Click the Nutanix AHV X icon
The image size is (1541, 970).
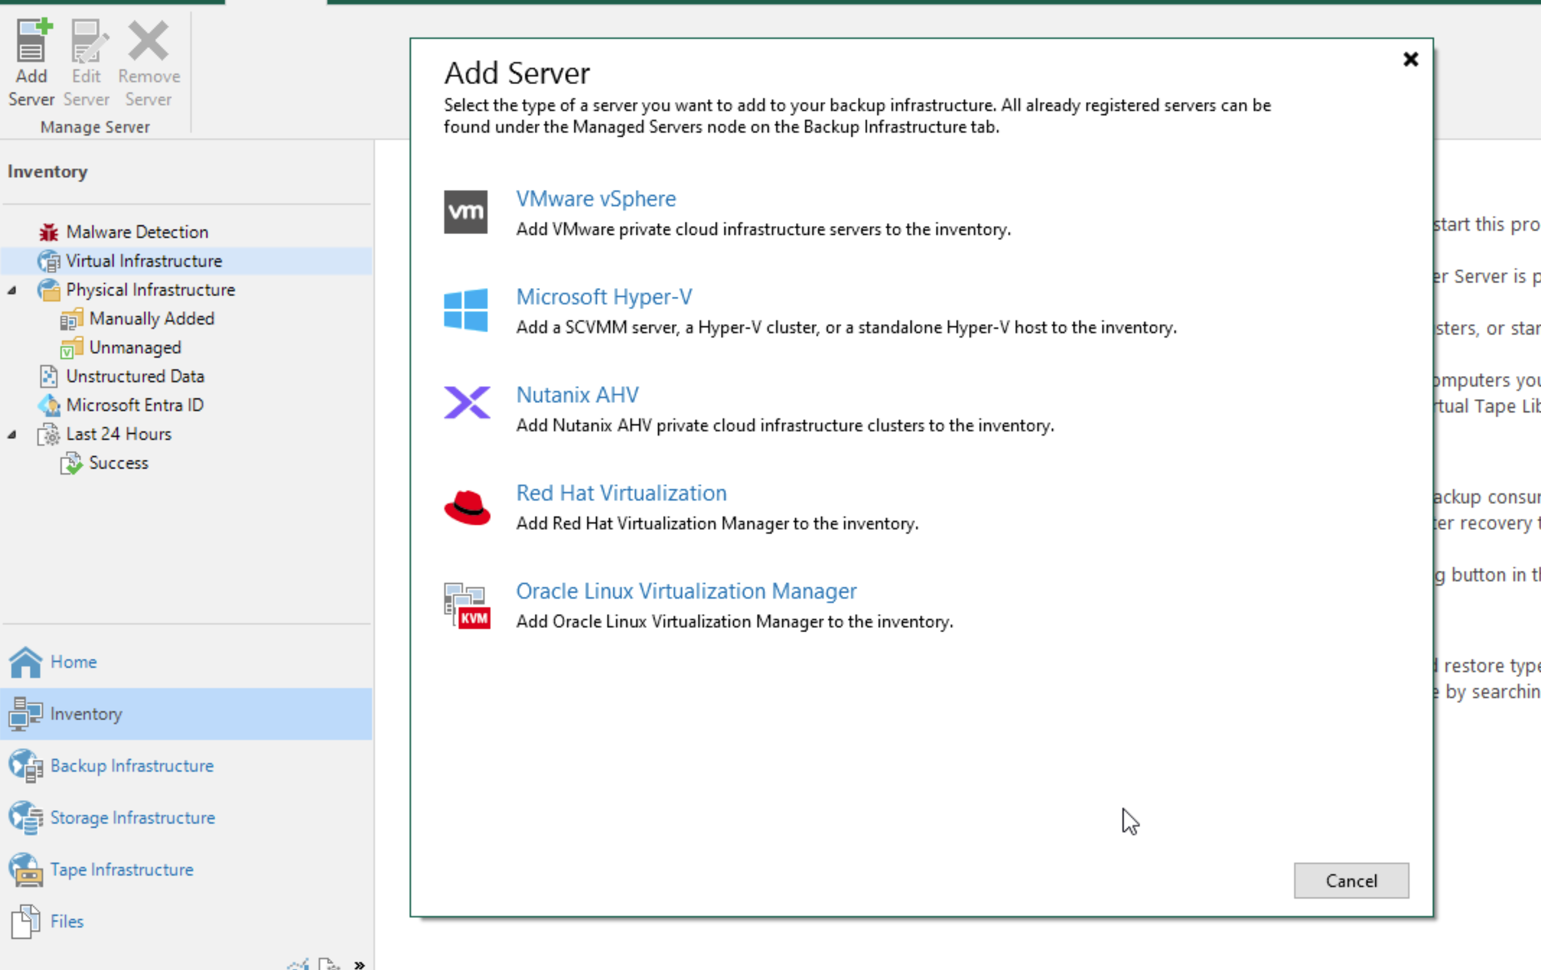tap(467, 402)
